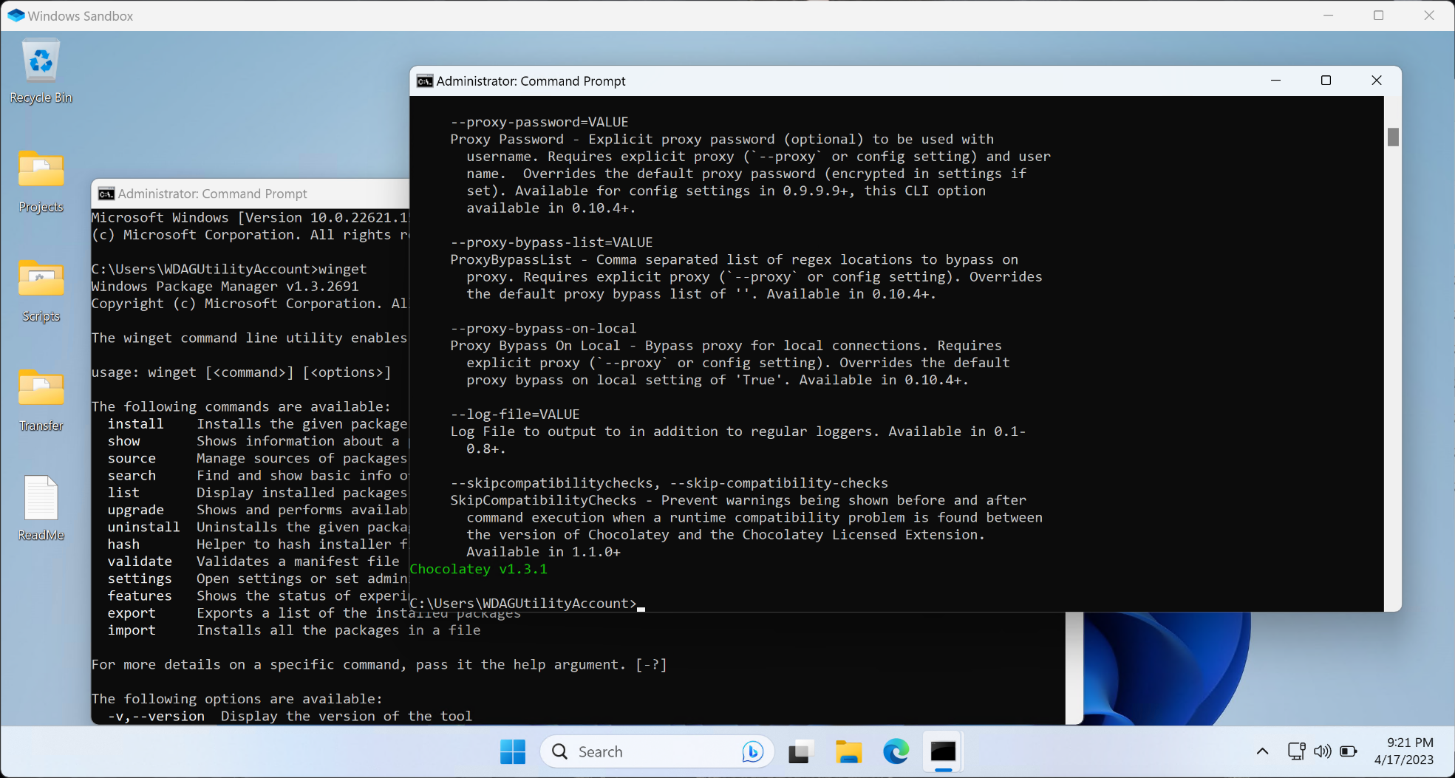
Task: Maximize the Windows Sandbox window
Action: pyautogui.click(x=1378, y=16)
